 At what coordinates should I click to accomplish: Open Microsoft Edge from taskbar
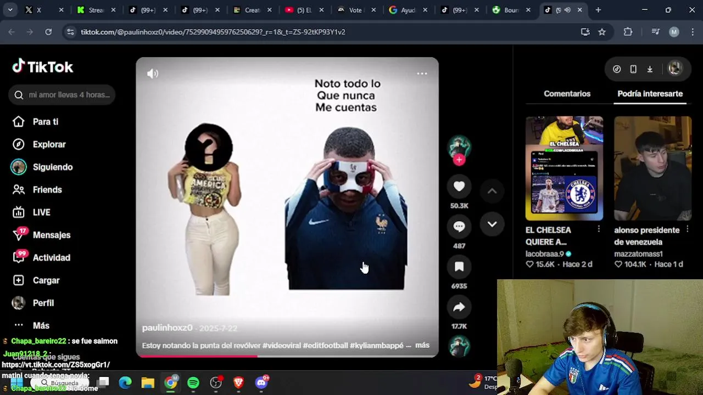point(125,383)
